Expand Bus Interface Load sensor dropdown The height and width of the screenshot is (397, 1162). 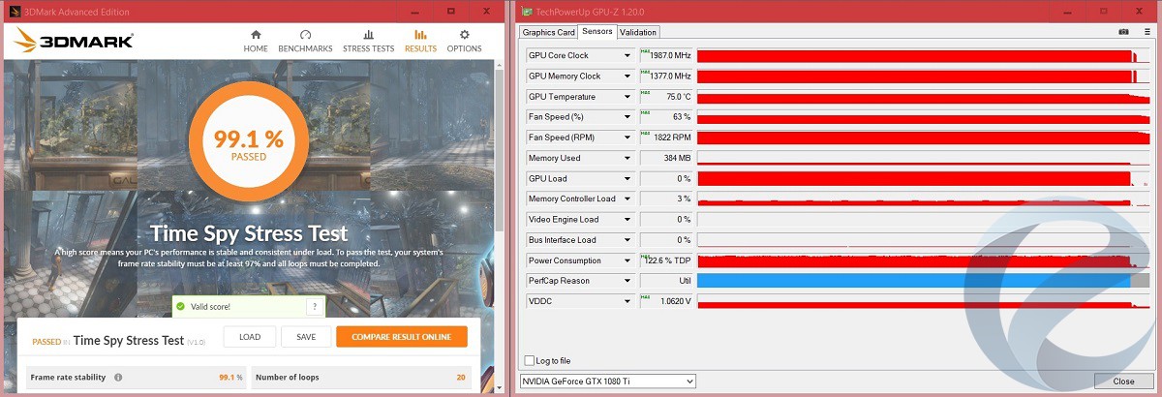tap(627, 240)
